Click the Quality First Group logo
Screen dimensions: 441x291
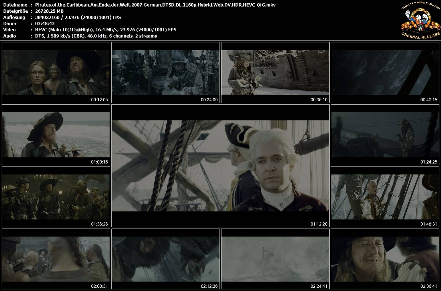click(x=420, y=21)
